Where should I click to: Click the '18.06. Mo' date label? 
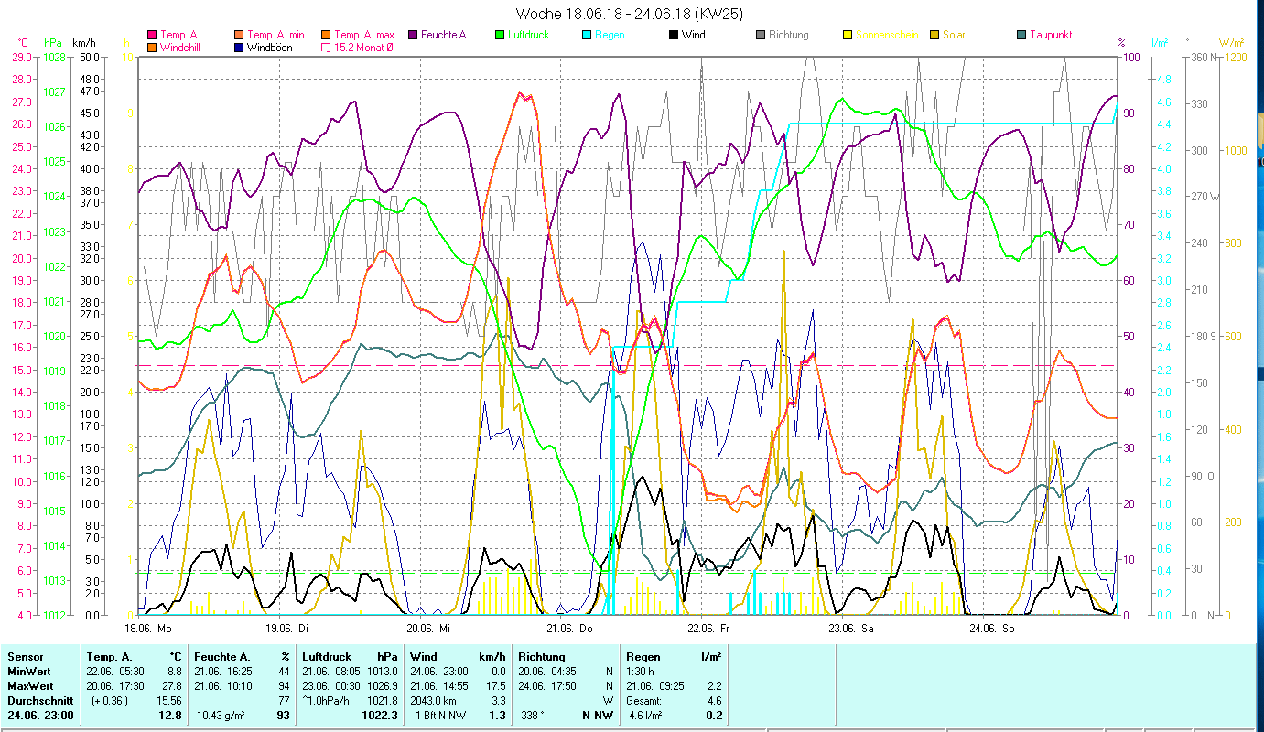point(148,629)
